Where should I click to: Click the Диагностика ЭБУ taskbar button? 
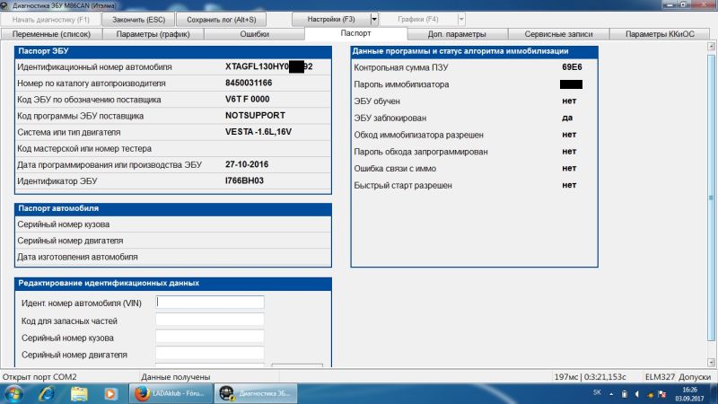pos(253,393)
